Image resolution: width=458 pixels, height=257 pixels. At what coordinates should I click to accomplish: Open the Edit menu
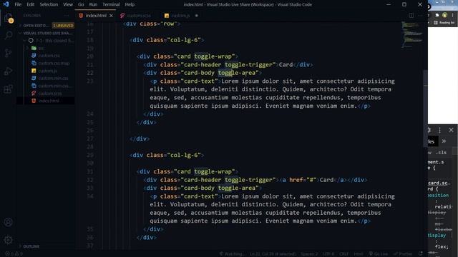[30, 4]
